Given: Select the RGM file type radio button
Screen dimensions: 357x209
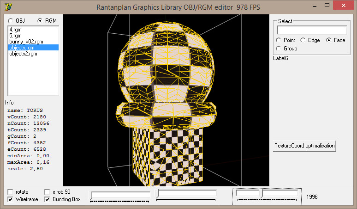Looking at the screenshot, I should [x=40, y=21].
